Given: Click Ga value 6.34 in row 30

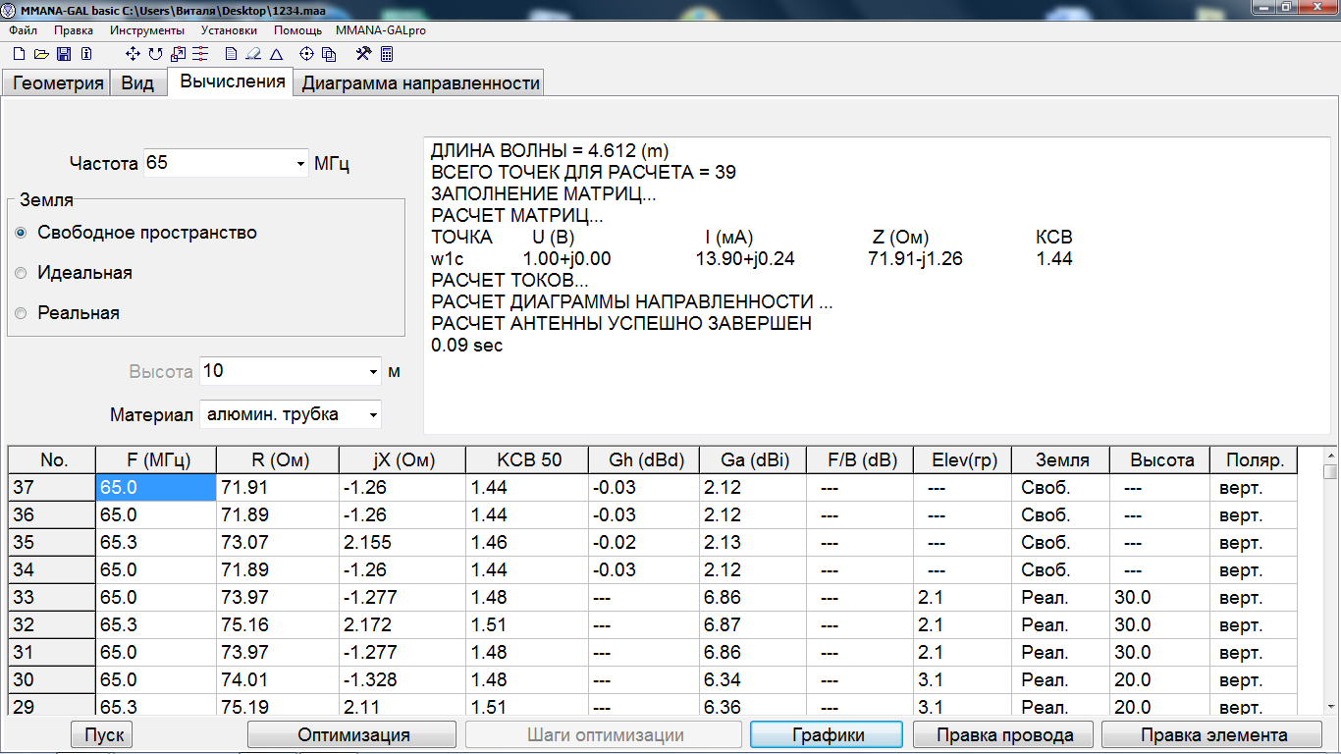Looking at the screenshot, I should 752,680.
